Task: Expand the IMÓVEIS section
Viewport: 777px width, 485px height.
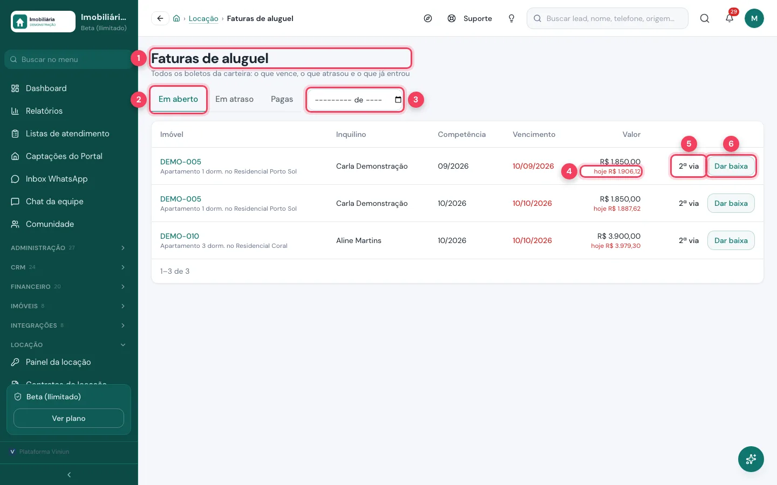Action: (69, 306)
